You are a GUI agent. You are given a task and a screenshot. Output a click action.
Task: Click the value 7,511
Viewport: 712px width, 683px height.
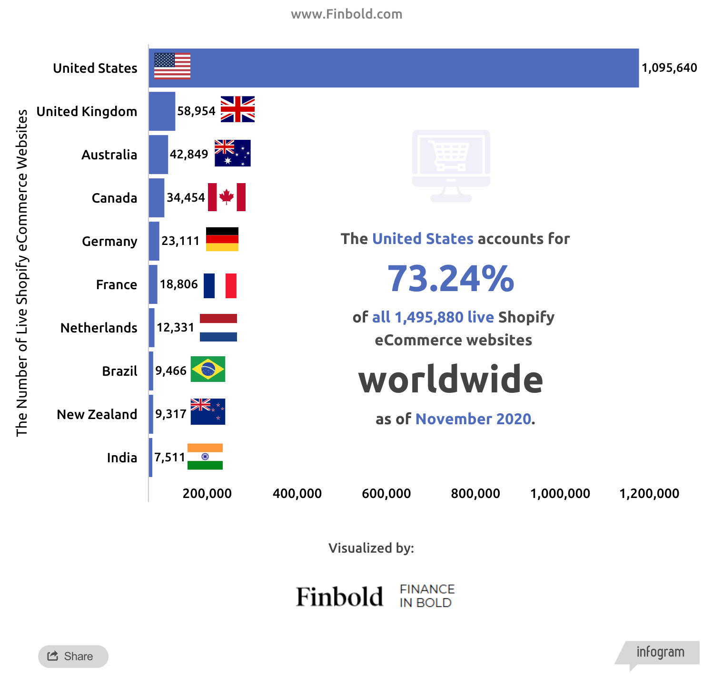point(169,458)
